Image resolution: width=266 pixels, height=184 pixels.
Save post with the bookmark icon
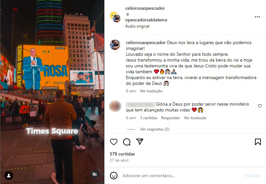pyautogui.click(x=258, y=142)
